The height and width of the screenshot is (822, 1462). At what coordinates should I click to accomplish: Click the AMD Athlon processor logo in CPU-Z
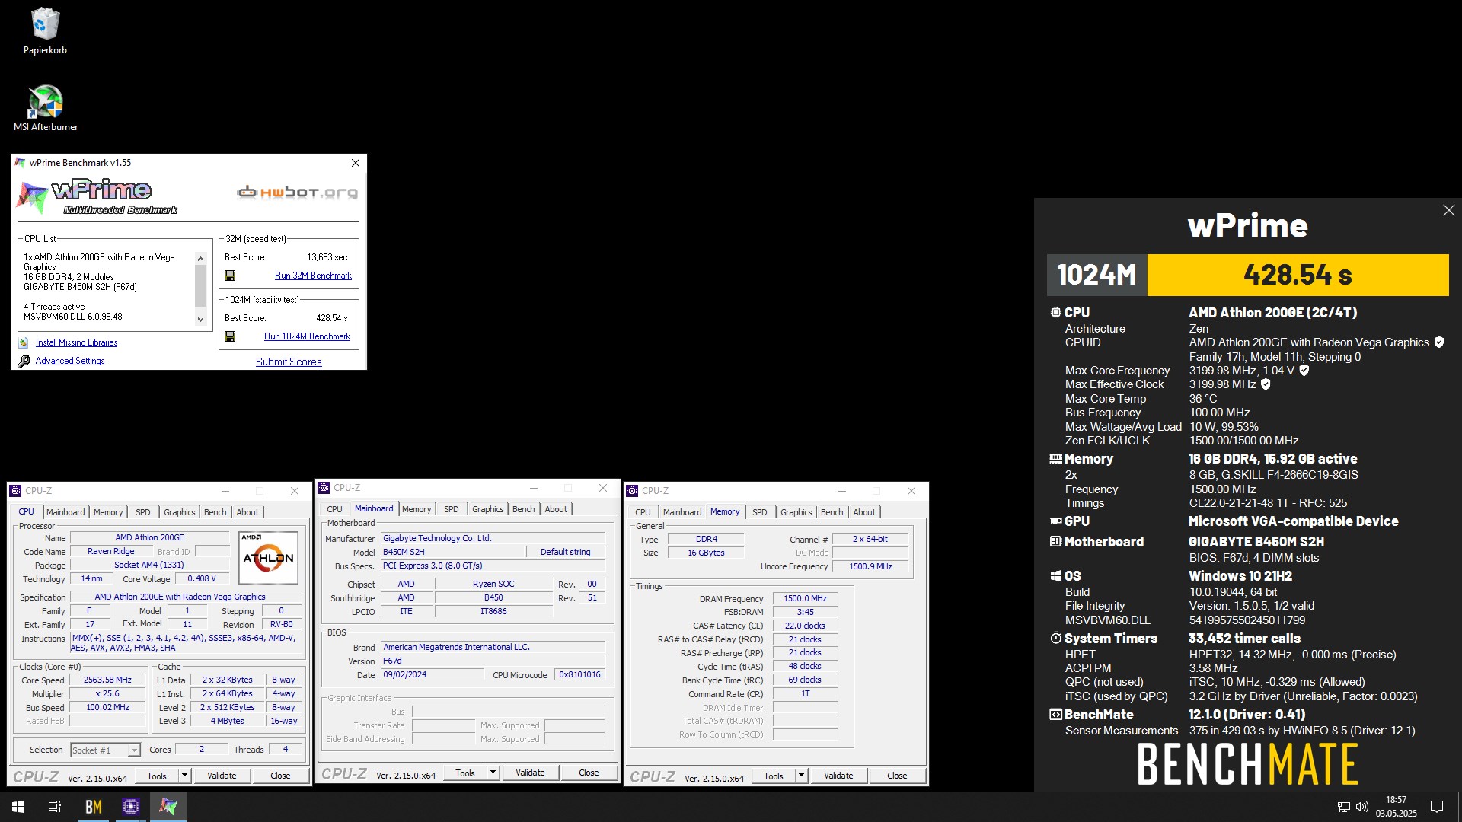click(268, 558)
